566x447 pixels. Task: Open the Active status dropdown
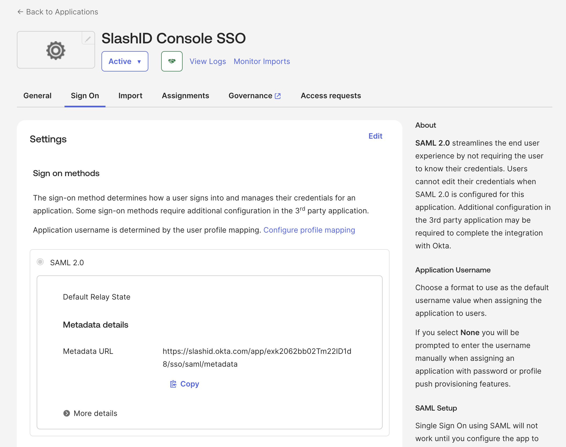(x=125, y=61)
